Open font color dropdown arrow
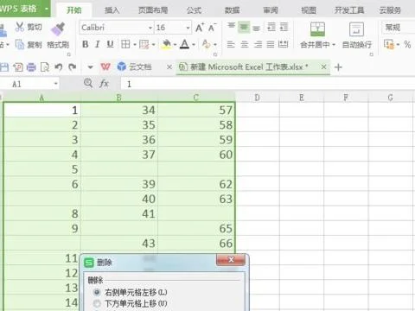Screen dimensions: 415x311 click(194, 45)
